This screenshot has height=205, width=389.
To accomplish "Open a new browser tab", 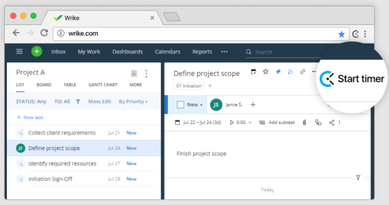I will (172, 17).
